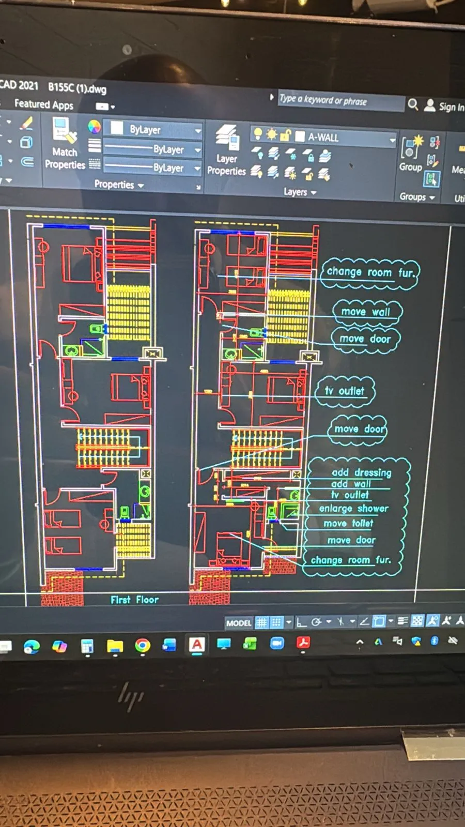This screenshot has height=827, width=465.
Task: Switch to the Featured Apps tab
Action: [43, 104]
